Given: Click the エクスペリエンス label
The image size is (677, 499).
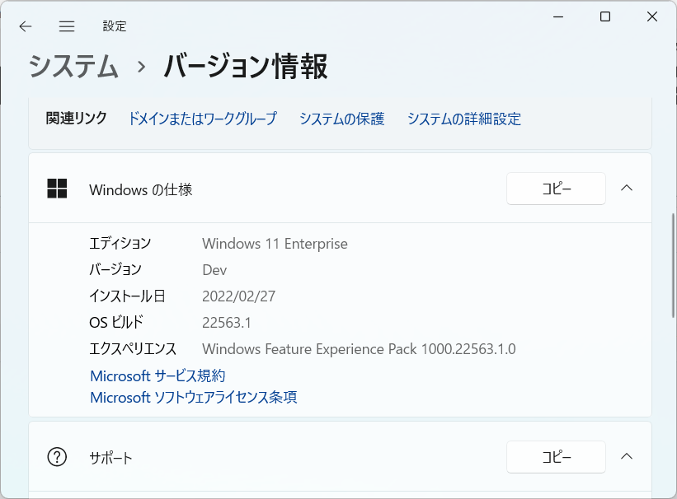Looking at the screenshot, I should [x=133, y=348].
